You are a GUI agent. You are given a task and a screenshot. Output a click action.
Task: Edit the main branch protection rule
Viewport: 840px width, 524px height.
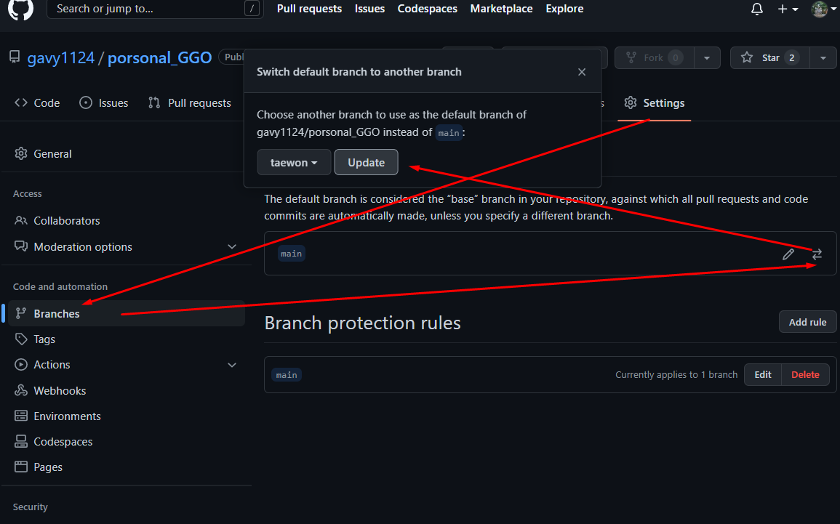click(x=763, y=375)
